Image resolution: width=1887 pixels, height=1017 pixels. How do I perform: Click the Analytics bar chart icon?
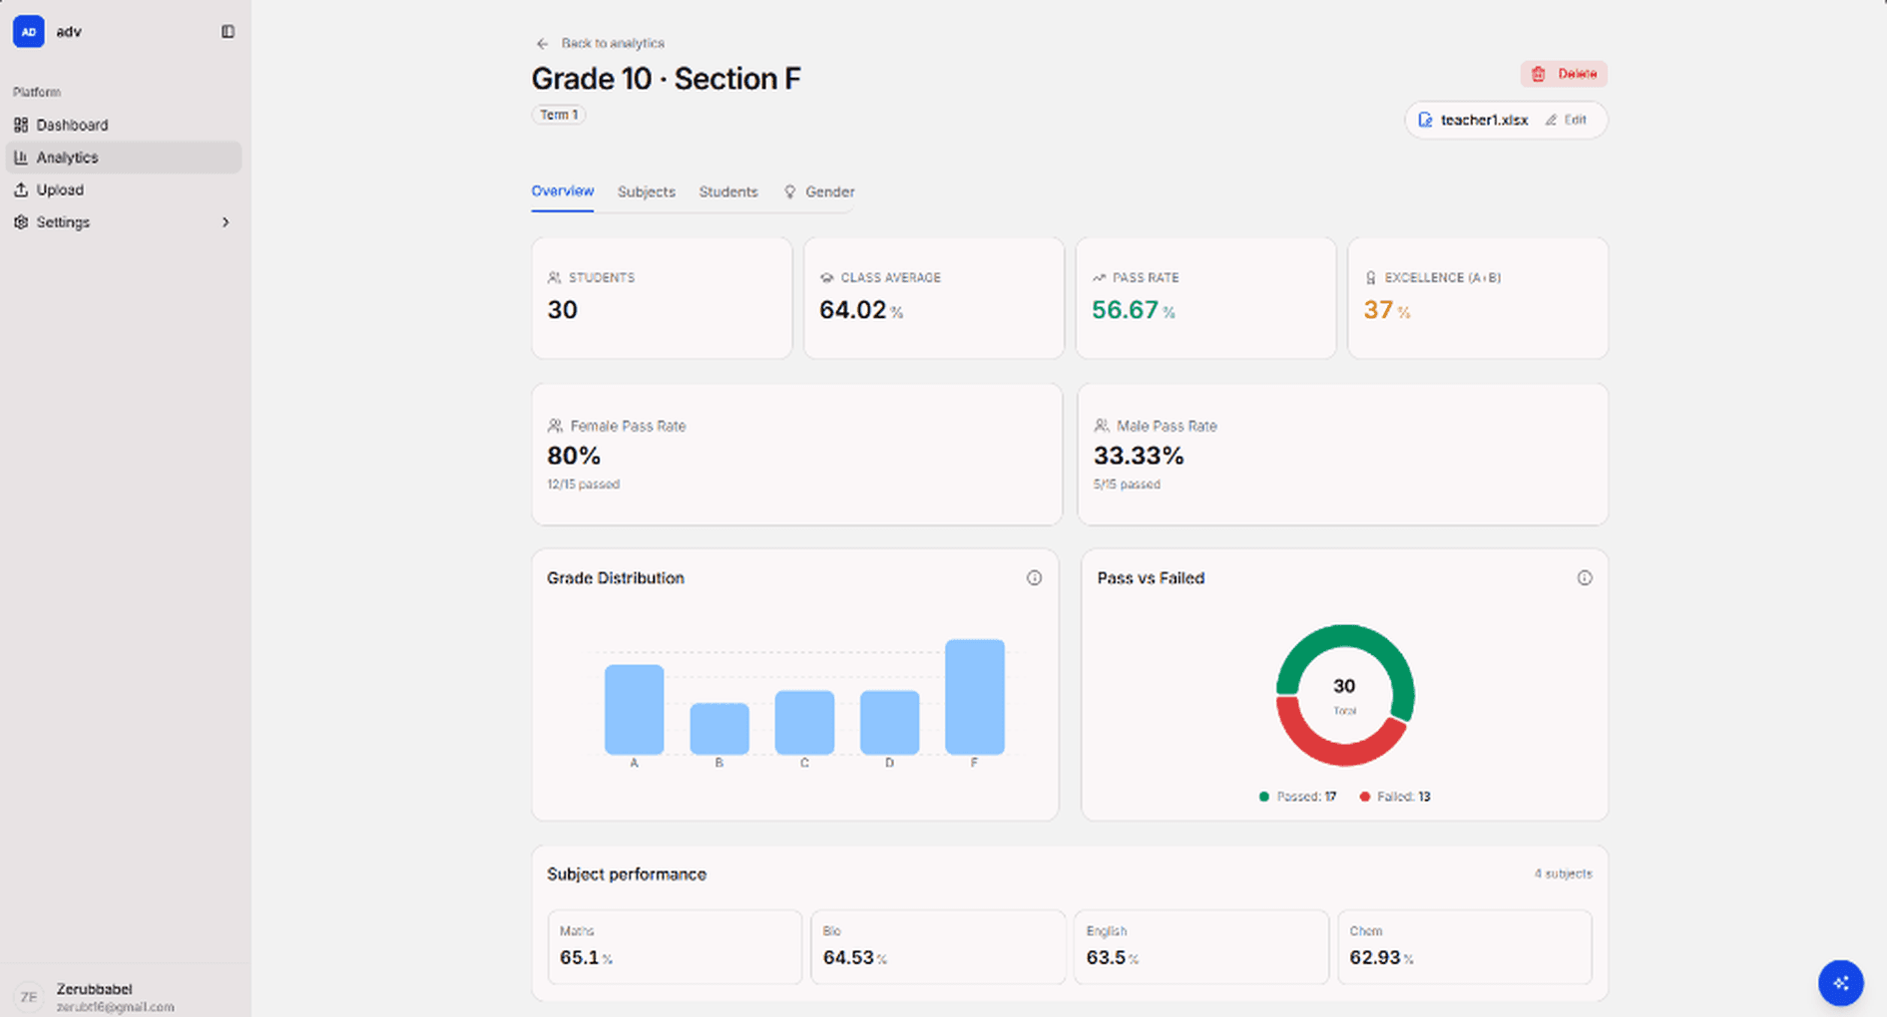click(21, 158)
